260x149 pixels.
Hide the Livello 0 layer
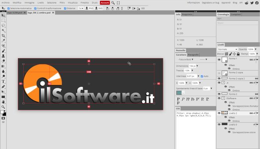click(x=219, y=124)
